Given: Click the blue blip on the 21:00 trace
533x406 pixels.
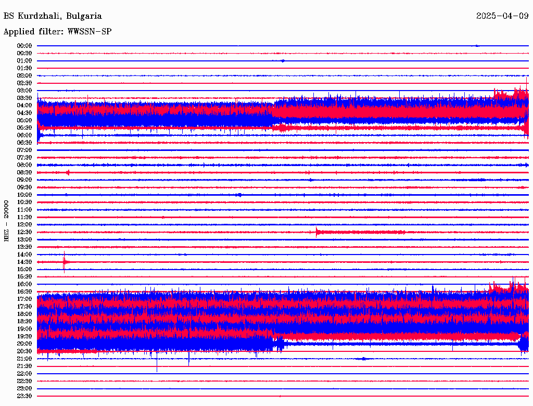Looking at the screenshot, I should [363, 359].
